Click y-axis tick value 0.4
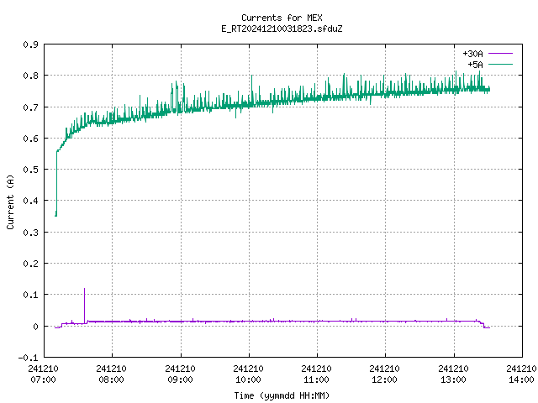This screenshot has height=403, width=538. click(30, 201)
